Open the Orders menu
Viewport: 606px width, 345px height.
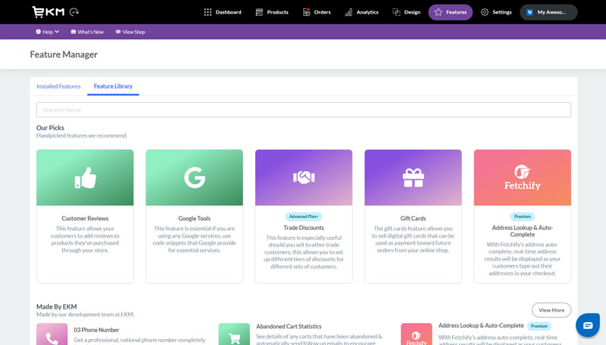[317, 12]
